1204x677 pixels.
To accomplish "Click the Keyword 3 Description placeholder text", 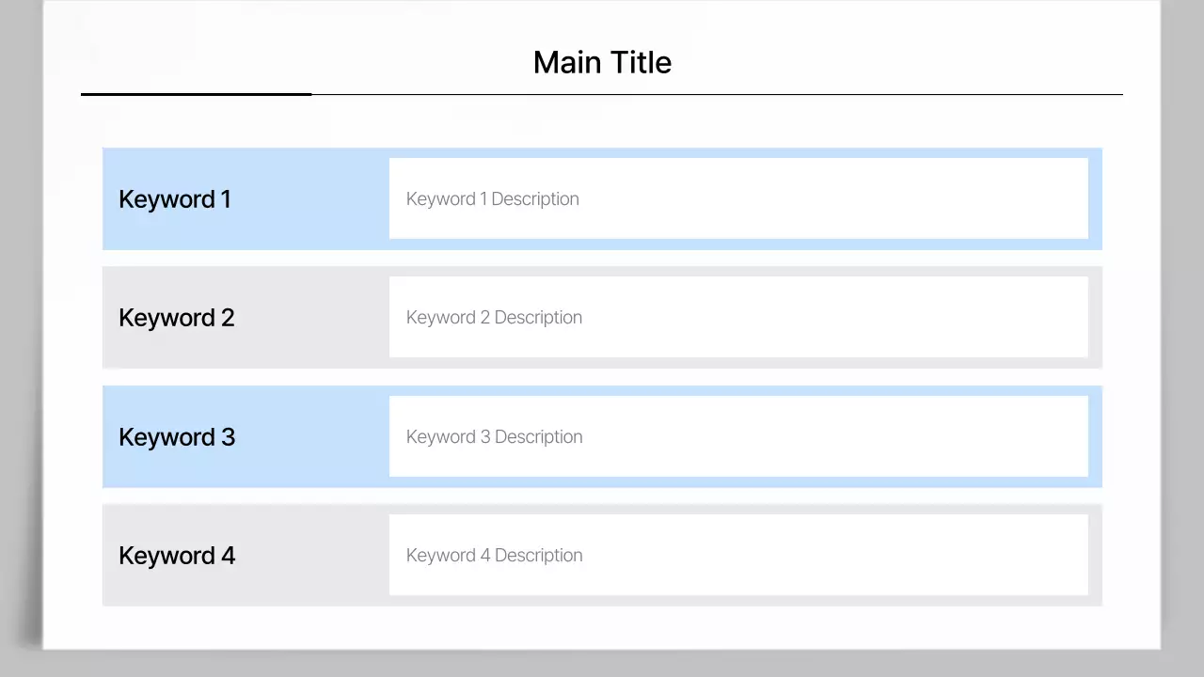I will (x=495, y=437).
